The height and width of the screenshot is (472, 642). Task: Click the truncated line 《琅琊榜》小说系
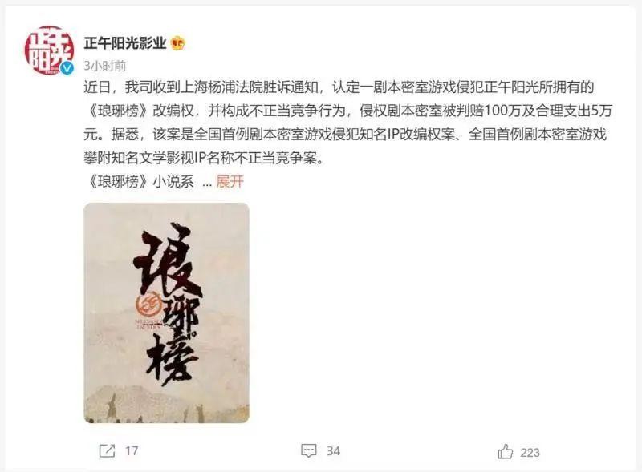(139, 181)
